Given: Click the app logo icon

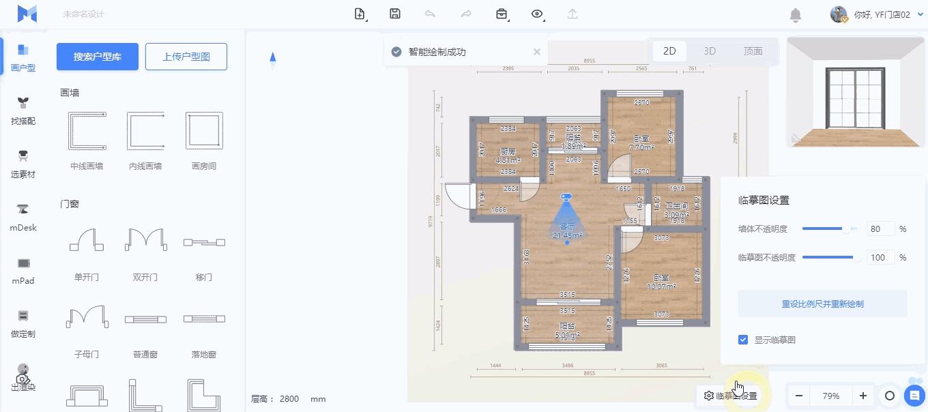Looking at the screenshot, I should 27,14.
